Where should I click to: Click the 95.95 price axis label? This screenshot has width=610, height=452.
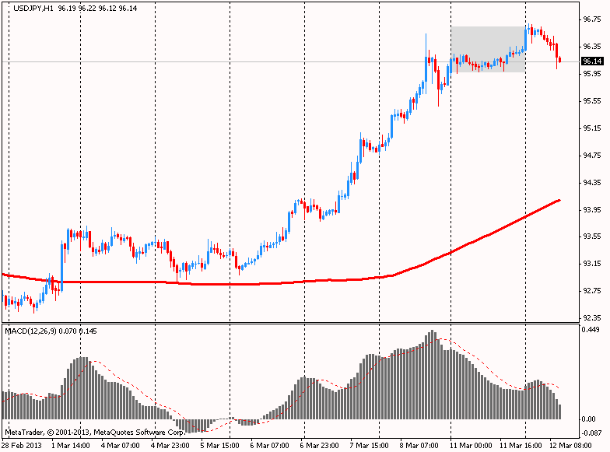point(592,73)
